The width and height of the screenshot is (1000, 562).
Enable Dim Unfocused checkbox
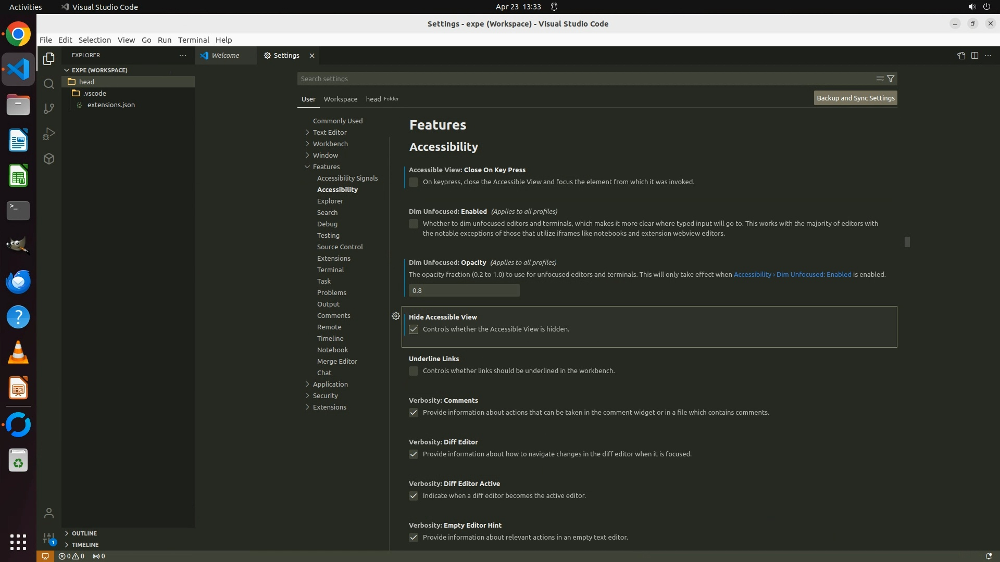click(414, 224)
